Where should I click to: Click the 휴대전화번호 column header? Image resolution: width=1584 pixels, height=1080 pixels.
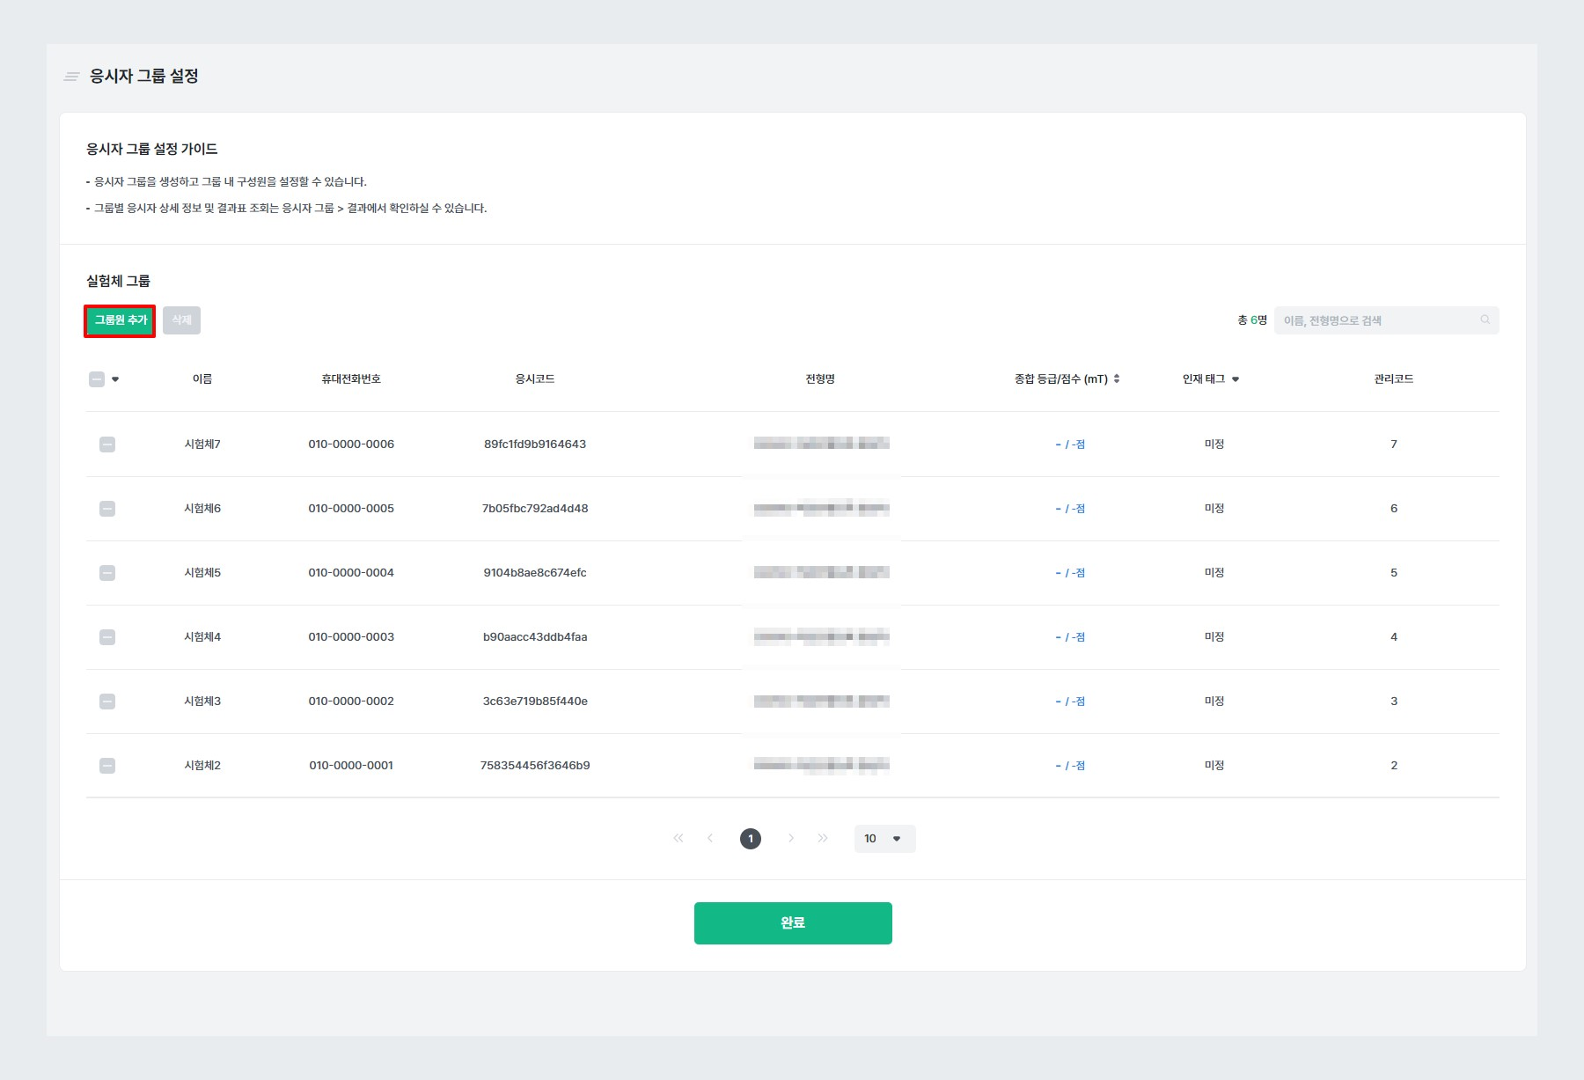point(351,379)
